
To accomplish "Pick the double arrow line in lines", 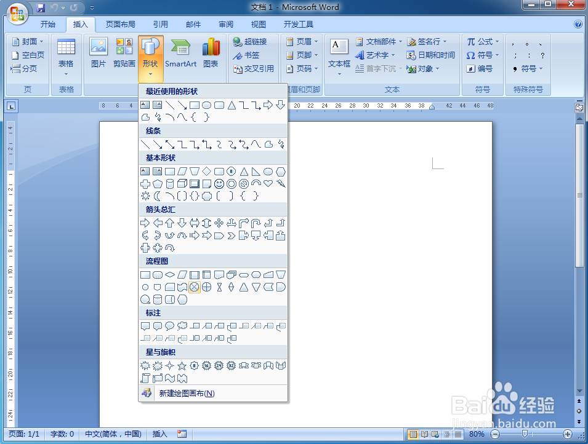I will (x=170, y=145).
